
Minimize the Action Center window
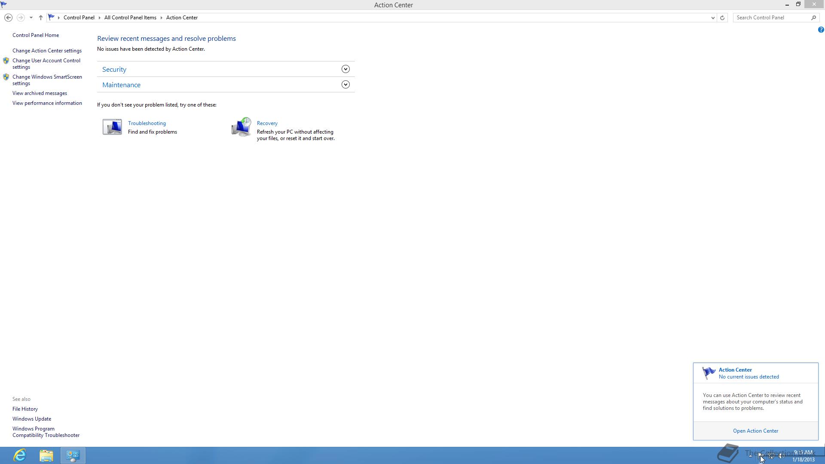787,5
